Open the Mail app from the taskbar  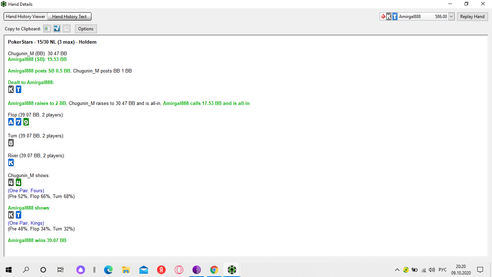(x=143, y=269)
